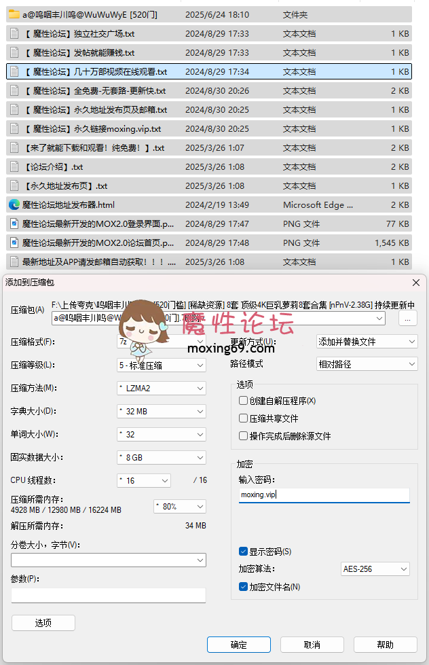
Task: Click text file icon for 独立社交广场.txt
Action: click(14, 33)
